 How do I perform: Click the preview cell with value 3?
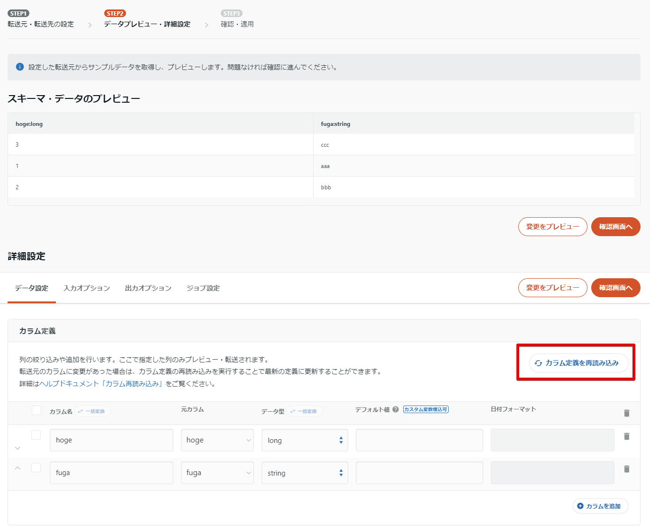point(161,145)
